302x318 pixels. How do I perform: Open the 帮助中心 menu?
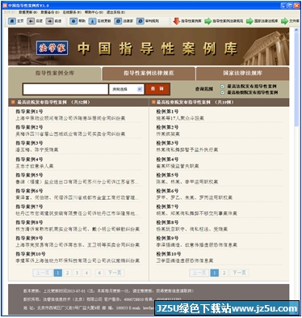(x=94, y=12)
